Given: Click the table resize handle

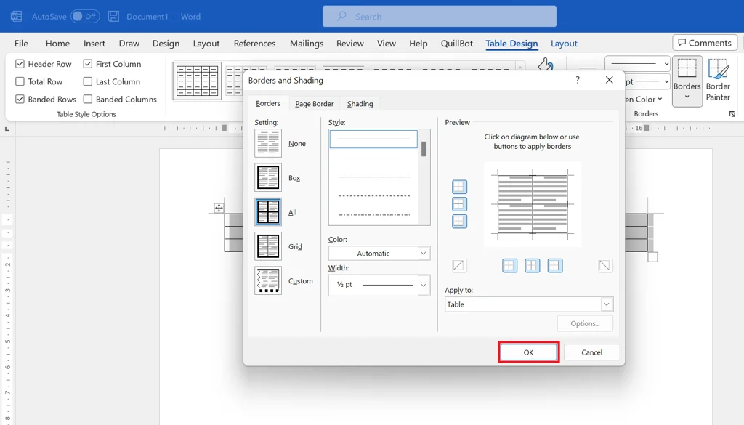Looking at the screenshot, I should coord(653,257).
